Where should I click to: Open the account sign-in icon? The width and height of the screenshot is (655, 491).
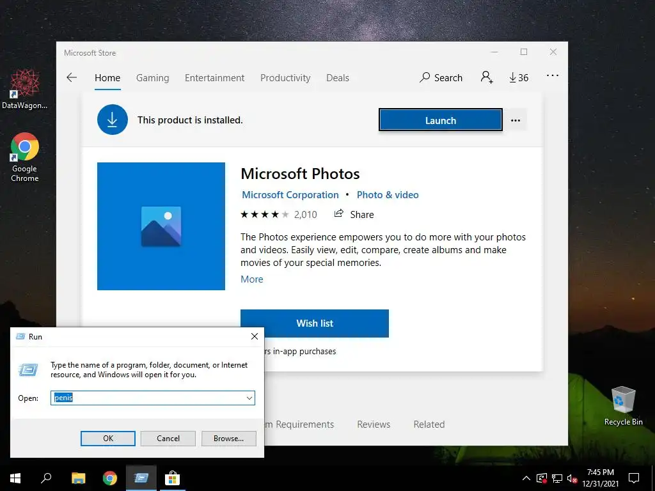[x=487, y=77]
